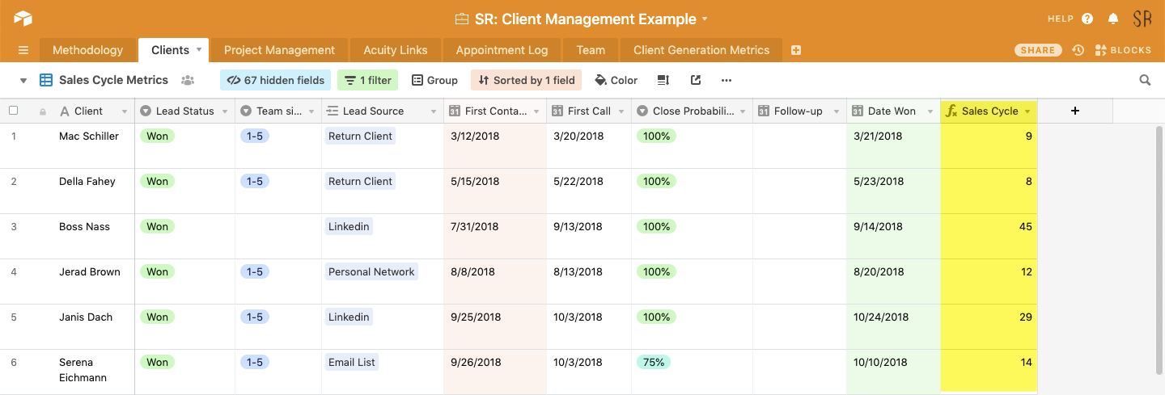
Task: Switch to the Project Management tab
Action: tap(279, 50)
